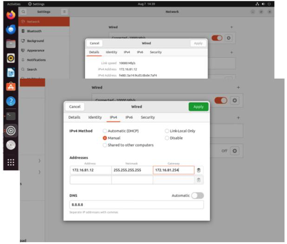
Task: Open Ubuntu Software store icon
Action: [x=11, y=87]
